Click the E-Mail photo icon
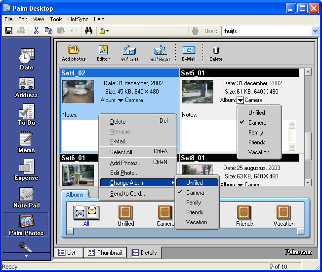 pyautogui.click(x=189, y=53)
